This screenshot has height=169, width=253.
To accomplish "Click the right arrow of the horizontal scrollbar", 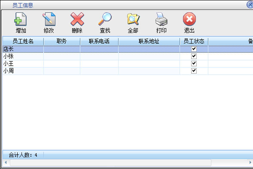I will [250, 163].
